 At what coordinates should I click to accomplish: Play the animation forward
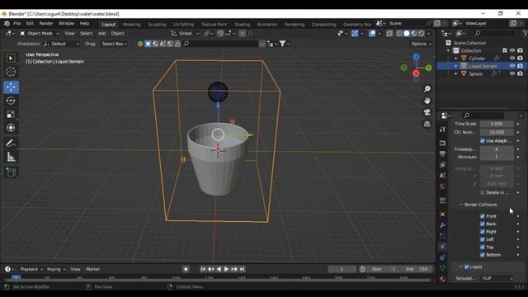point(226,269)
